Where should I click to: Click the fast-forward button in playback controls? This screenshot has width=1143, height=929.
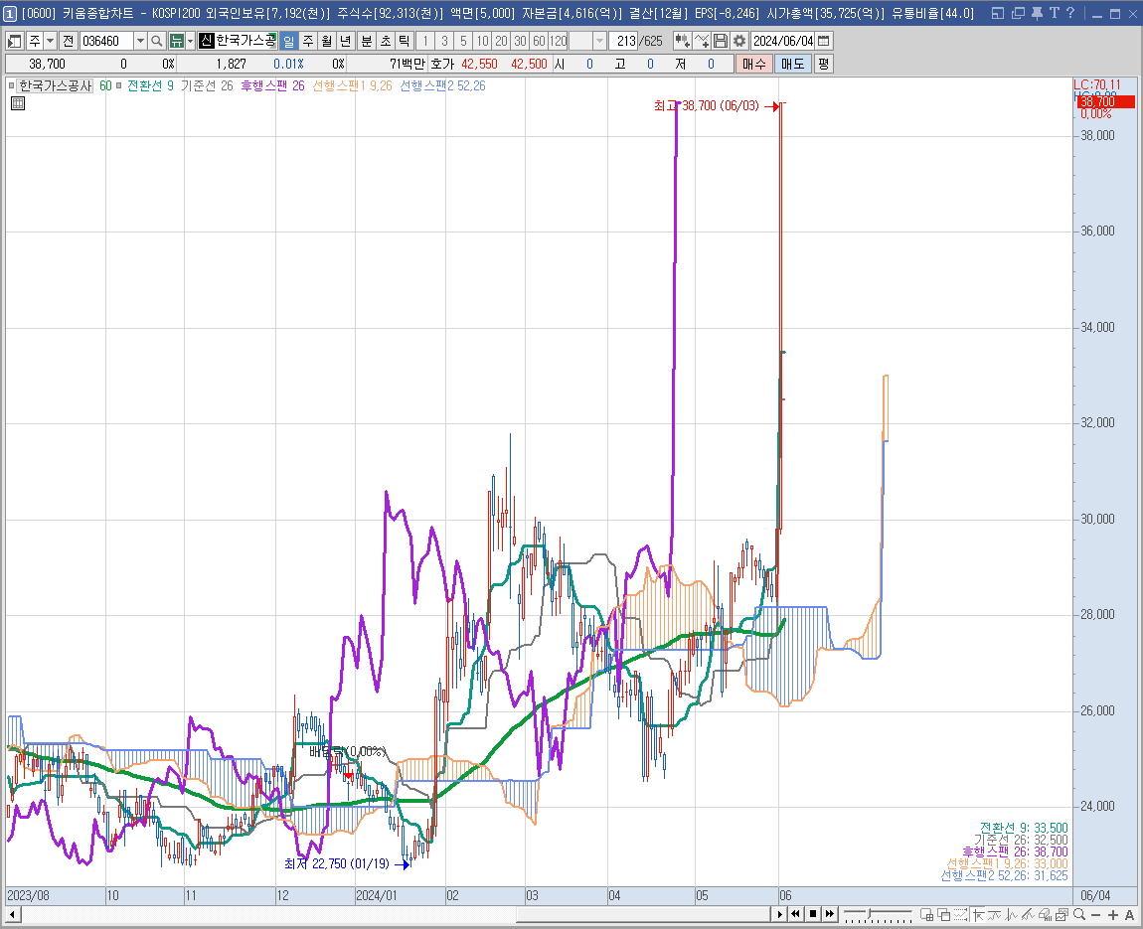830,914
